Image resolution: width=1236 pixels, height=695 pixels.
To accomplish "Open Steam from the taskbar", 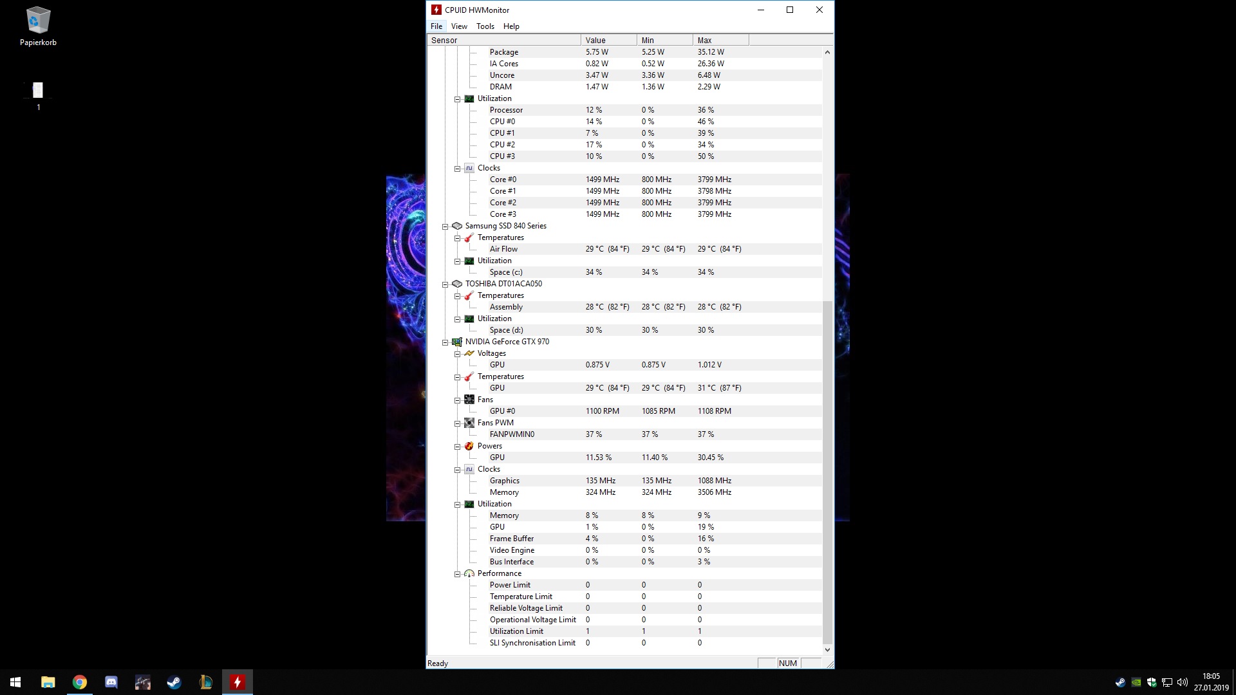I will click(174, 682).
